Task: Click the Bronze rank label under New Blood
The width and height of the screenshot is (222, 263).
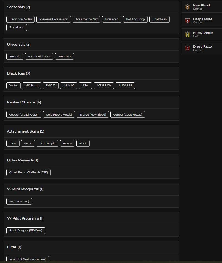Action: [198, 9]
